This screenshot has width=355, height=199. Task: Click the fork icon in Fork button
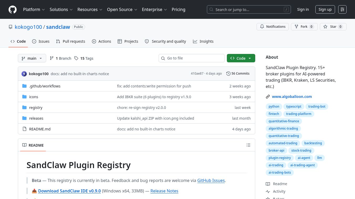296,27
